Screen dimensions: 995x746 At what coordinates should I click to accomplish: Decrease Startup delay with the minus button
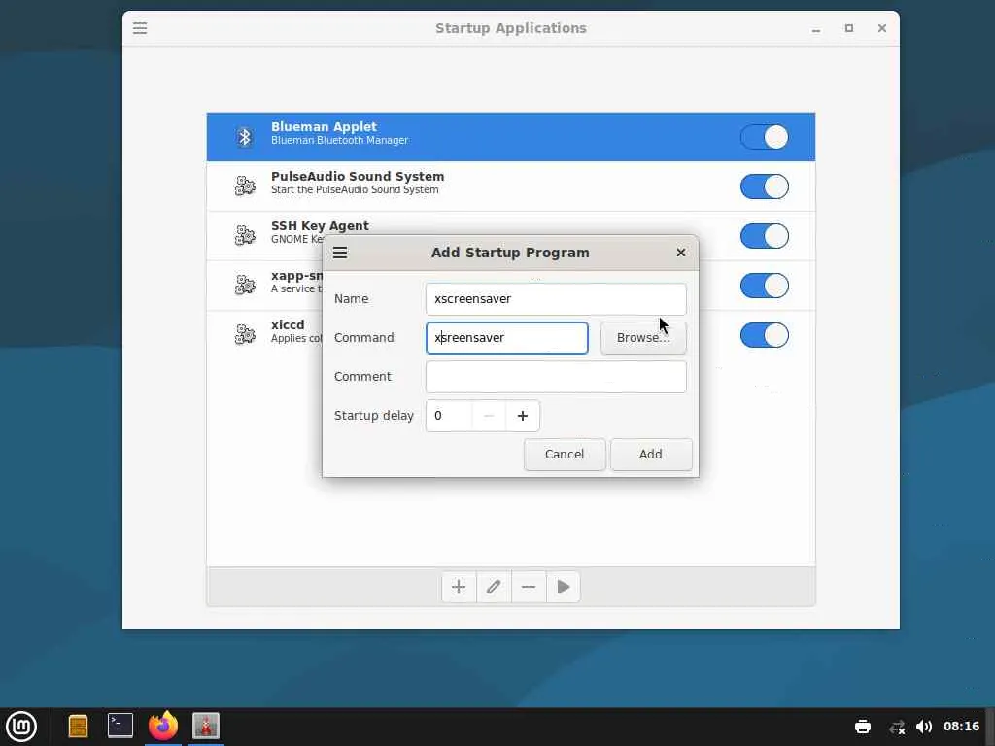[489, 416]
